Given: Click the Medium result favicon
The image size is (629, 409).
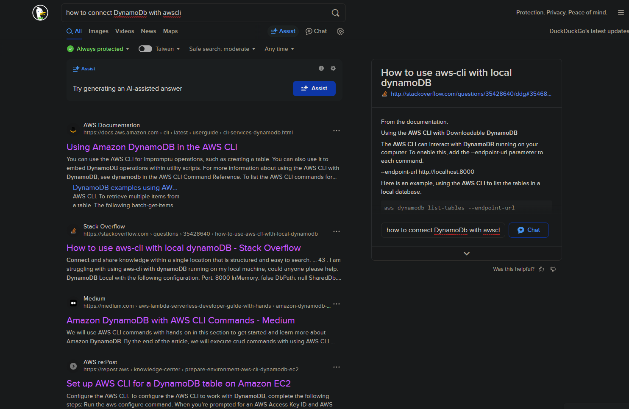Looking at the screenshot, I should 73,303.
